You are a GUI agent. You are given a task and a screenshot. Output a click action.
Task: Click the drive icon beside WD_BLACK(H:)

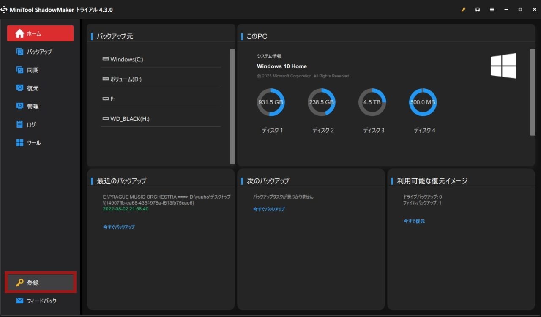pyautogui.click(x=106, y=119)
